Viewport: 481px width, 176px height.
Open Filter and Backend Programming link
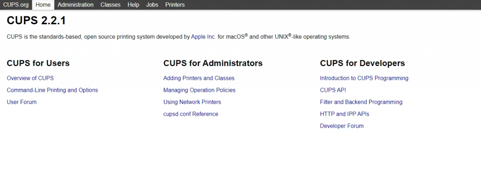point(361,102)
